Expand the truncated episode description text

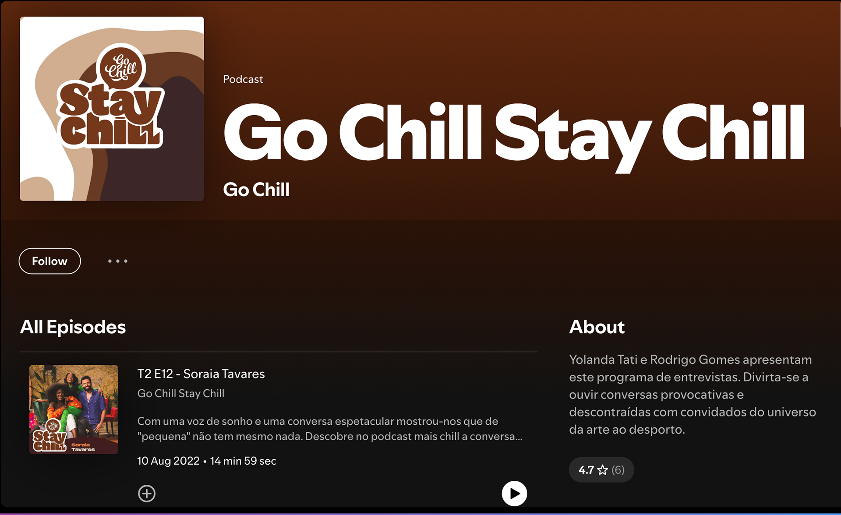(x=330, y=429)
